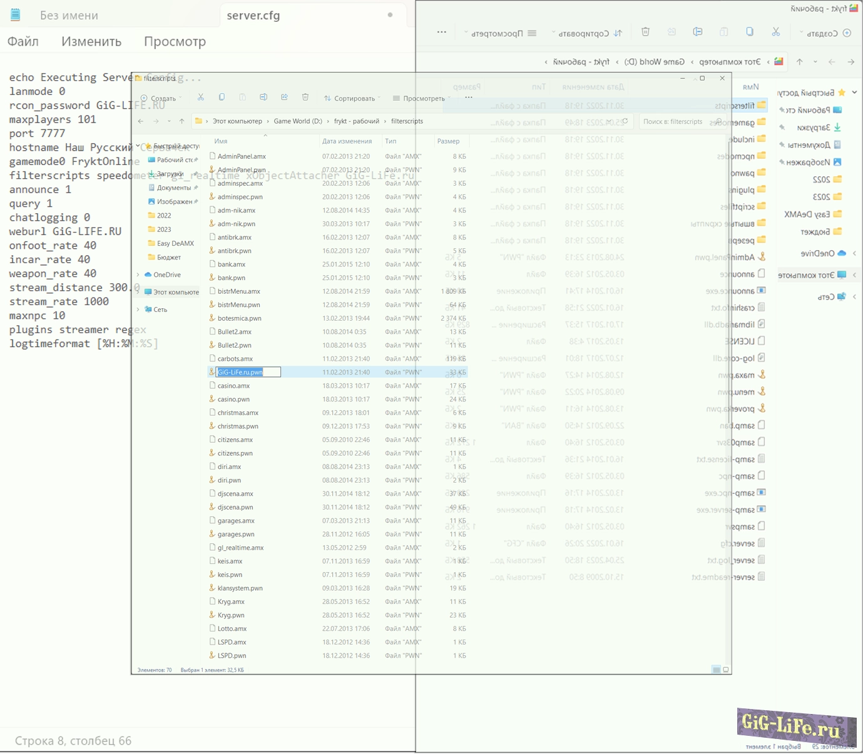Image resolution: width=863 pixels, height=754 pixels.
Task: Switch to large icons view in status bar
Action: 726,670
